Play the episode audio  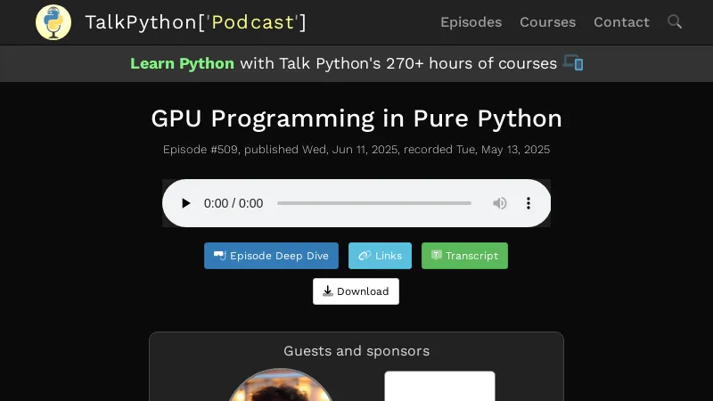[185, 203]
